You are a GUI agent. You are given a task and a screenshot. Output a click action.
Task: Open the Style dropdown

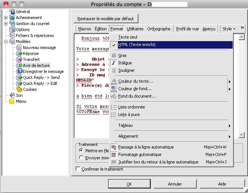[x=229, y=29]
